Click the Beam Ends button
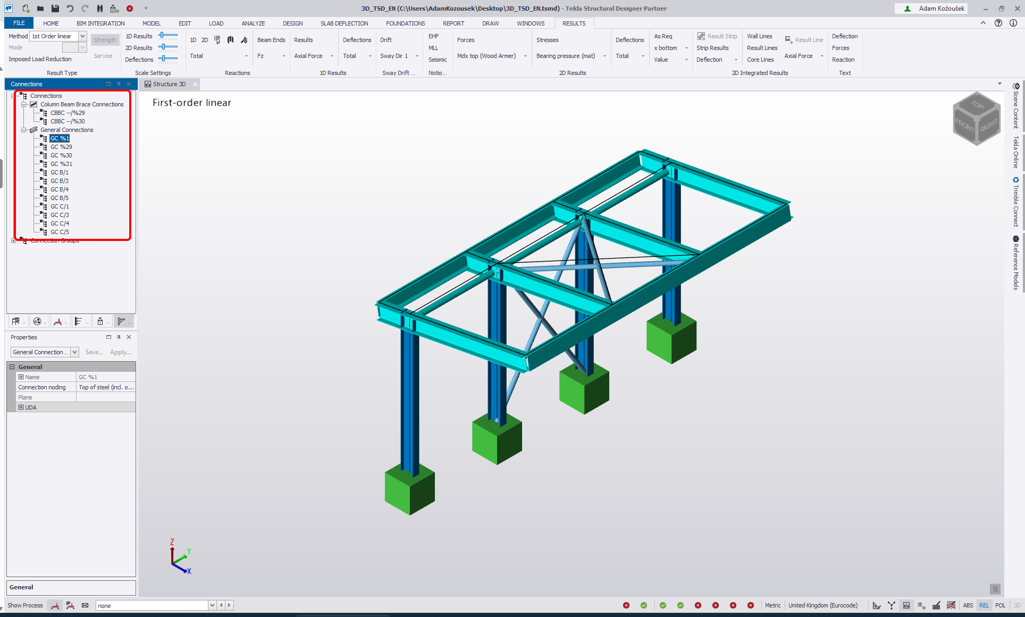Screen dimensions: 1025x617 tap(271, 40)
